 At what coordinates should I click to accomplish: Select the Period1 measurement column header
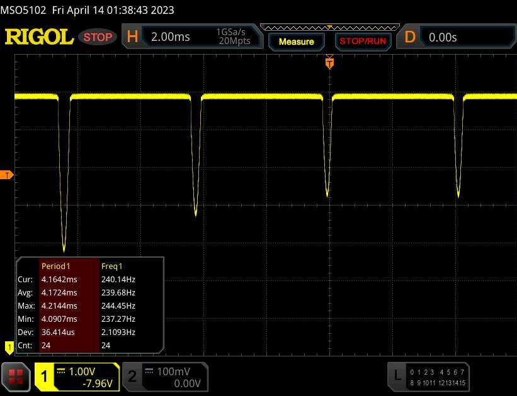[x=55, y=267]
